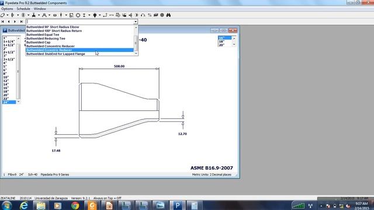Click the 508.00 length dimension
The width and height of the screenshot is (374, 210).
point(119,66)
